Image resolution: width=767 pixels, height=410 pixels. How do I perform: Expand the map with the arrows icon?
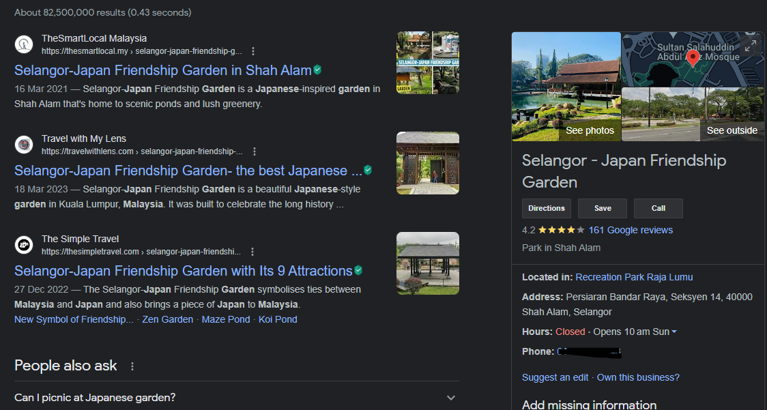click(x=751, y=46)
